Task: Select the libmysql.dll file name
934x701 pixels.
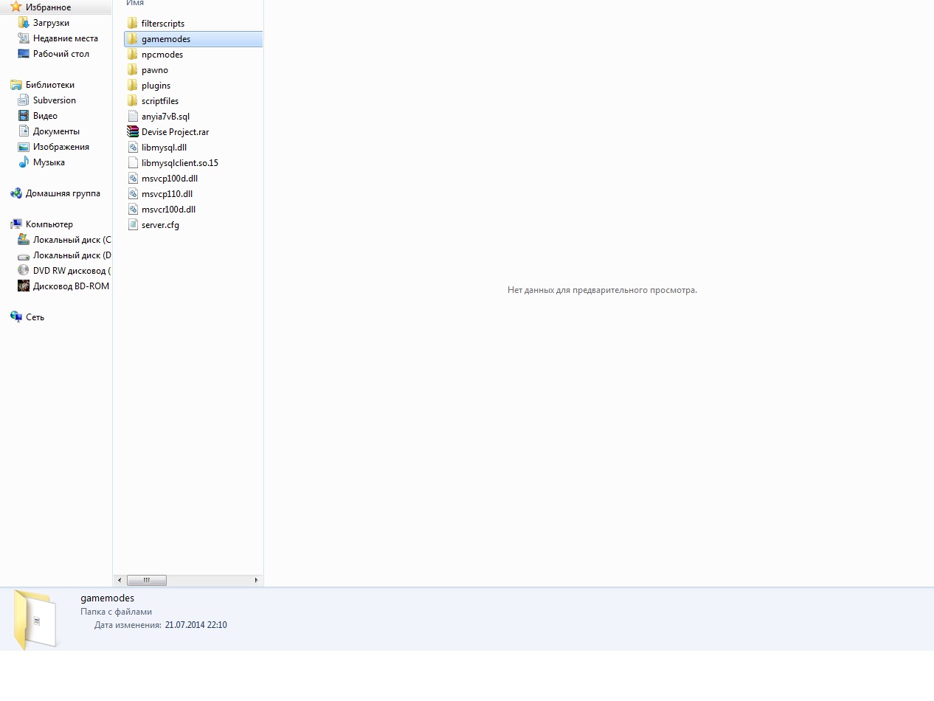Action: point(164,147)
